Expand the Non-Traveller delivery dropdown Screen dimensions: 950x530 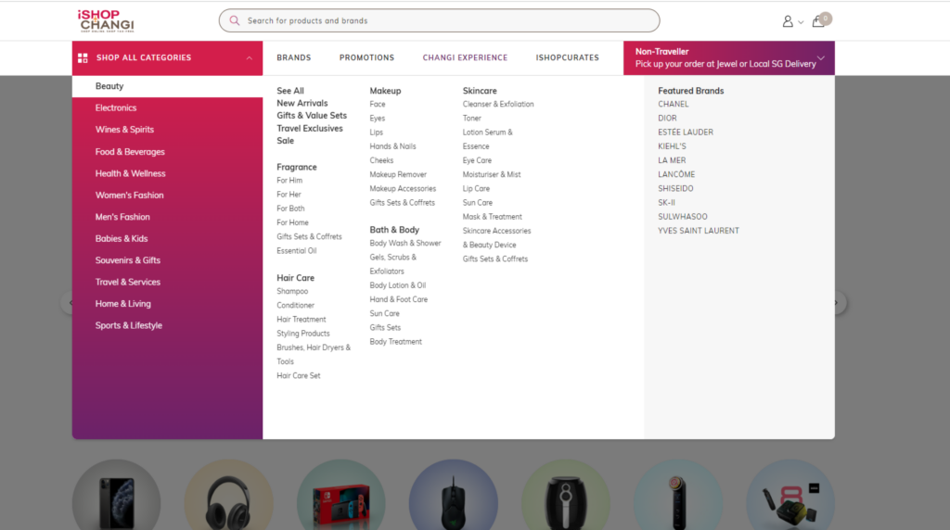point(820,57)
